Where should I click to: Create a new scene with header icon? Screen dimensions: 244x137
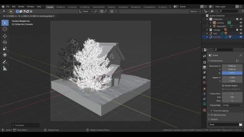pyautogui.click(x=202, y=6)
